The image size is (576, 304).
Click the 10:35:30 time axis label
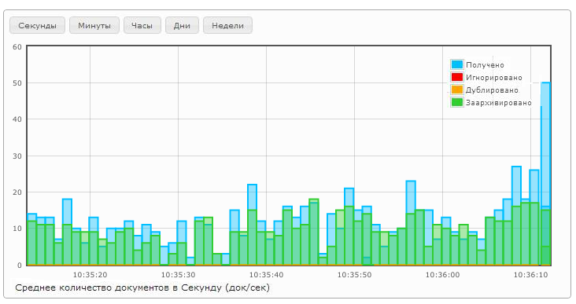tap(178, 275)
